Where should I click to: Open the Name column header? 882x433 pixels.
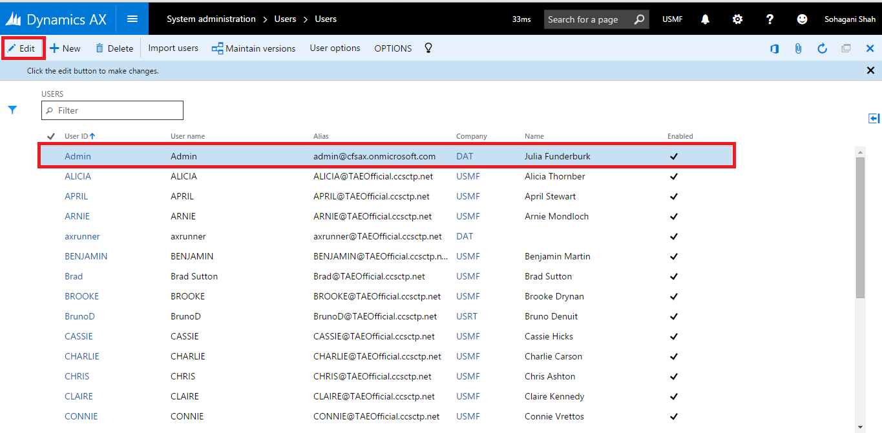tap(534, 136)
